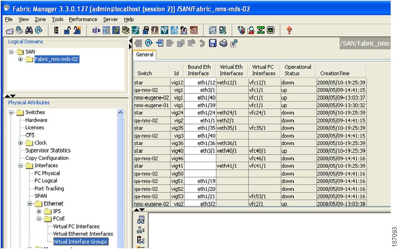Collapse the FCoE folder
This screenshot has width=398, height=249.
click(x=39, y=219)
